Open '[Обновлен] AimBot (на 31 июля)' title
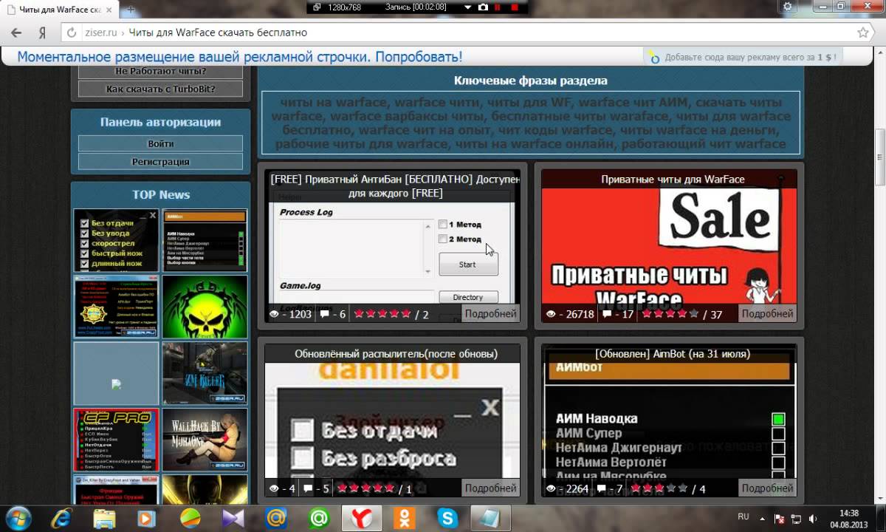The height and width of the screenshot is (532, 886). 673,353
